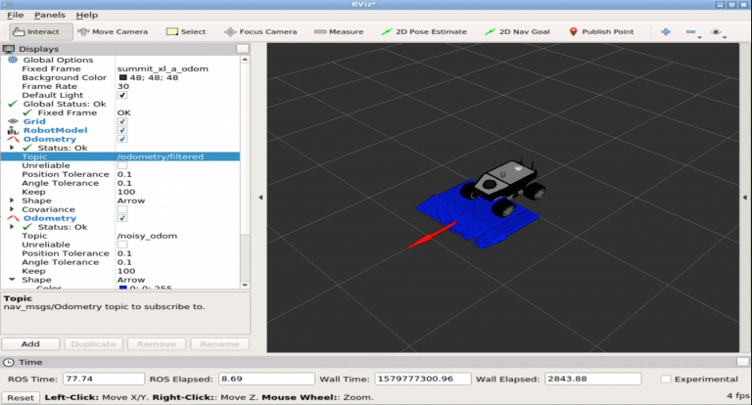Activate the Move Camera tool
752x405 pixels.
[x=114, y=31]
